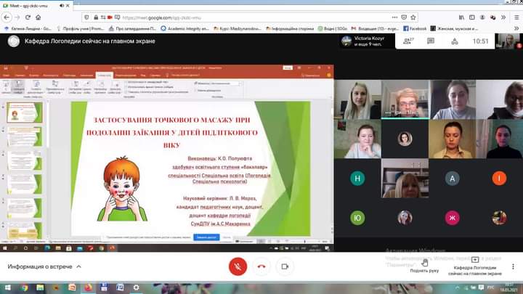Expand the meeting information chevron
This screenshot has height=294, width=523.
tap(78, 267)
